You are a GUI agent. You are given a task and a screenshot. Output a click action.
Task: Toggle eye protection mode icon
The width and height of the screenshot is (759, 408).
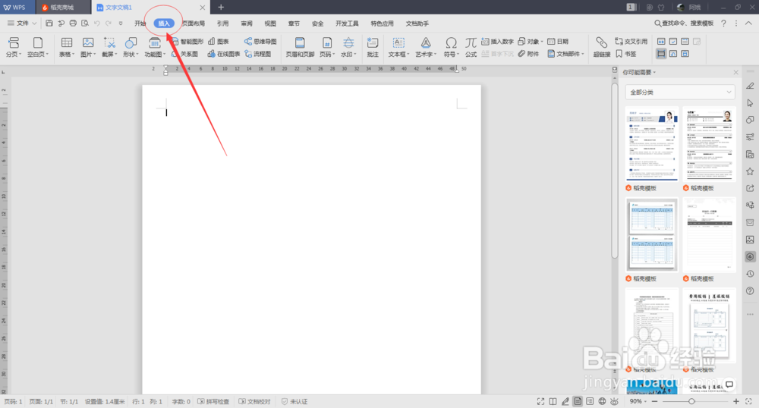point(614,401)
